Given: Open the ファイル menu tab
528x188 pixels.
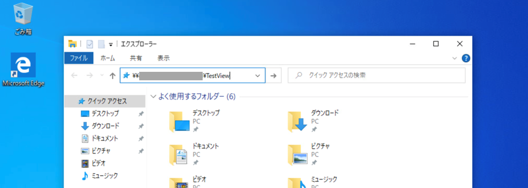Looking at the screenshot, I should (x=79, y=58).
